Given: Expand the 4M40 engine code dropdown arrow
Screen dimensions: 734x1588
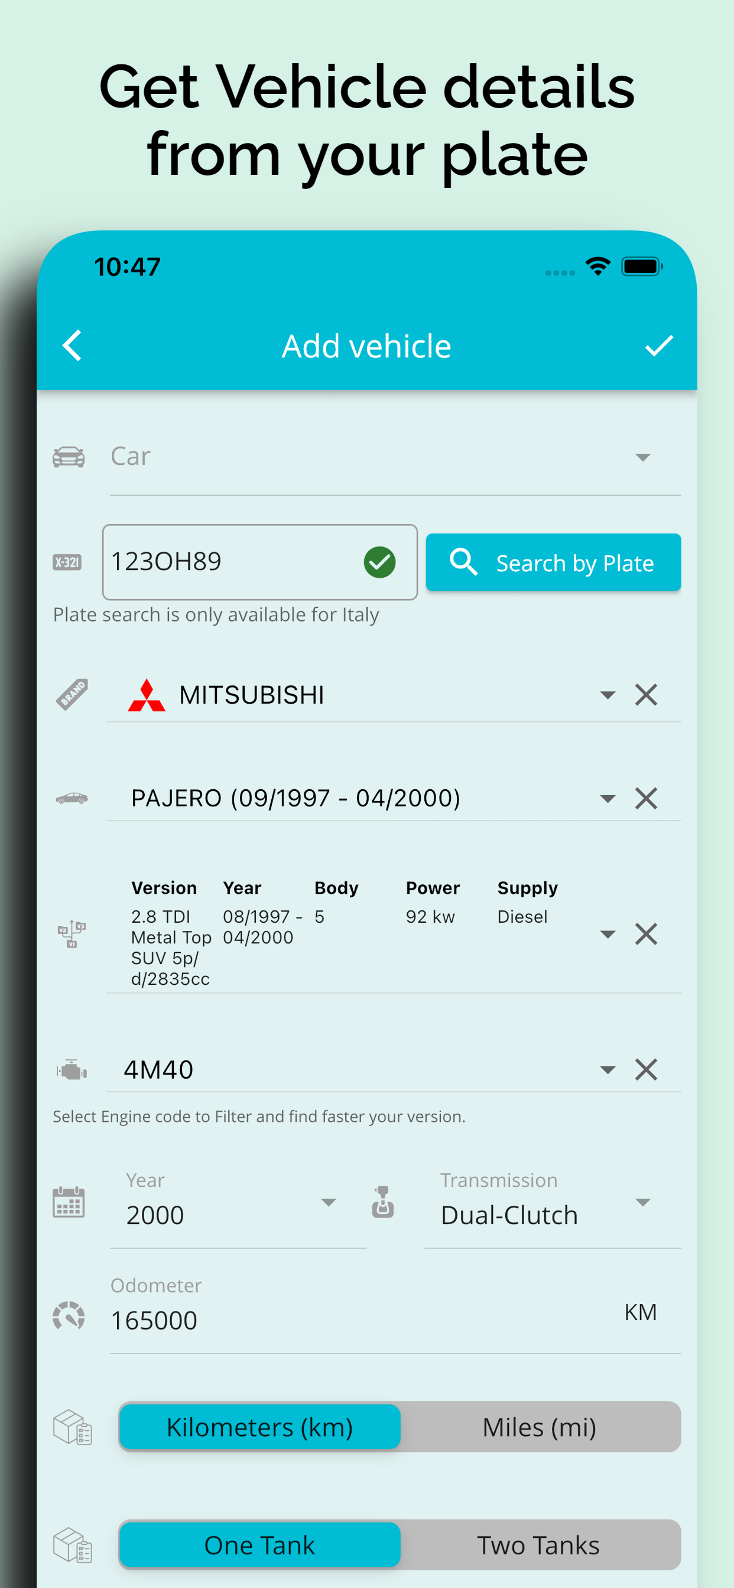Looking at the screenshot, I should coord(608,1070).
